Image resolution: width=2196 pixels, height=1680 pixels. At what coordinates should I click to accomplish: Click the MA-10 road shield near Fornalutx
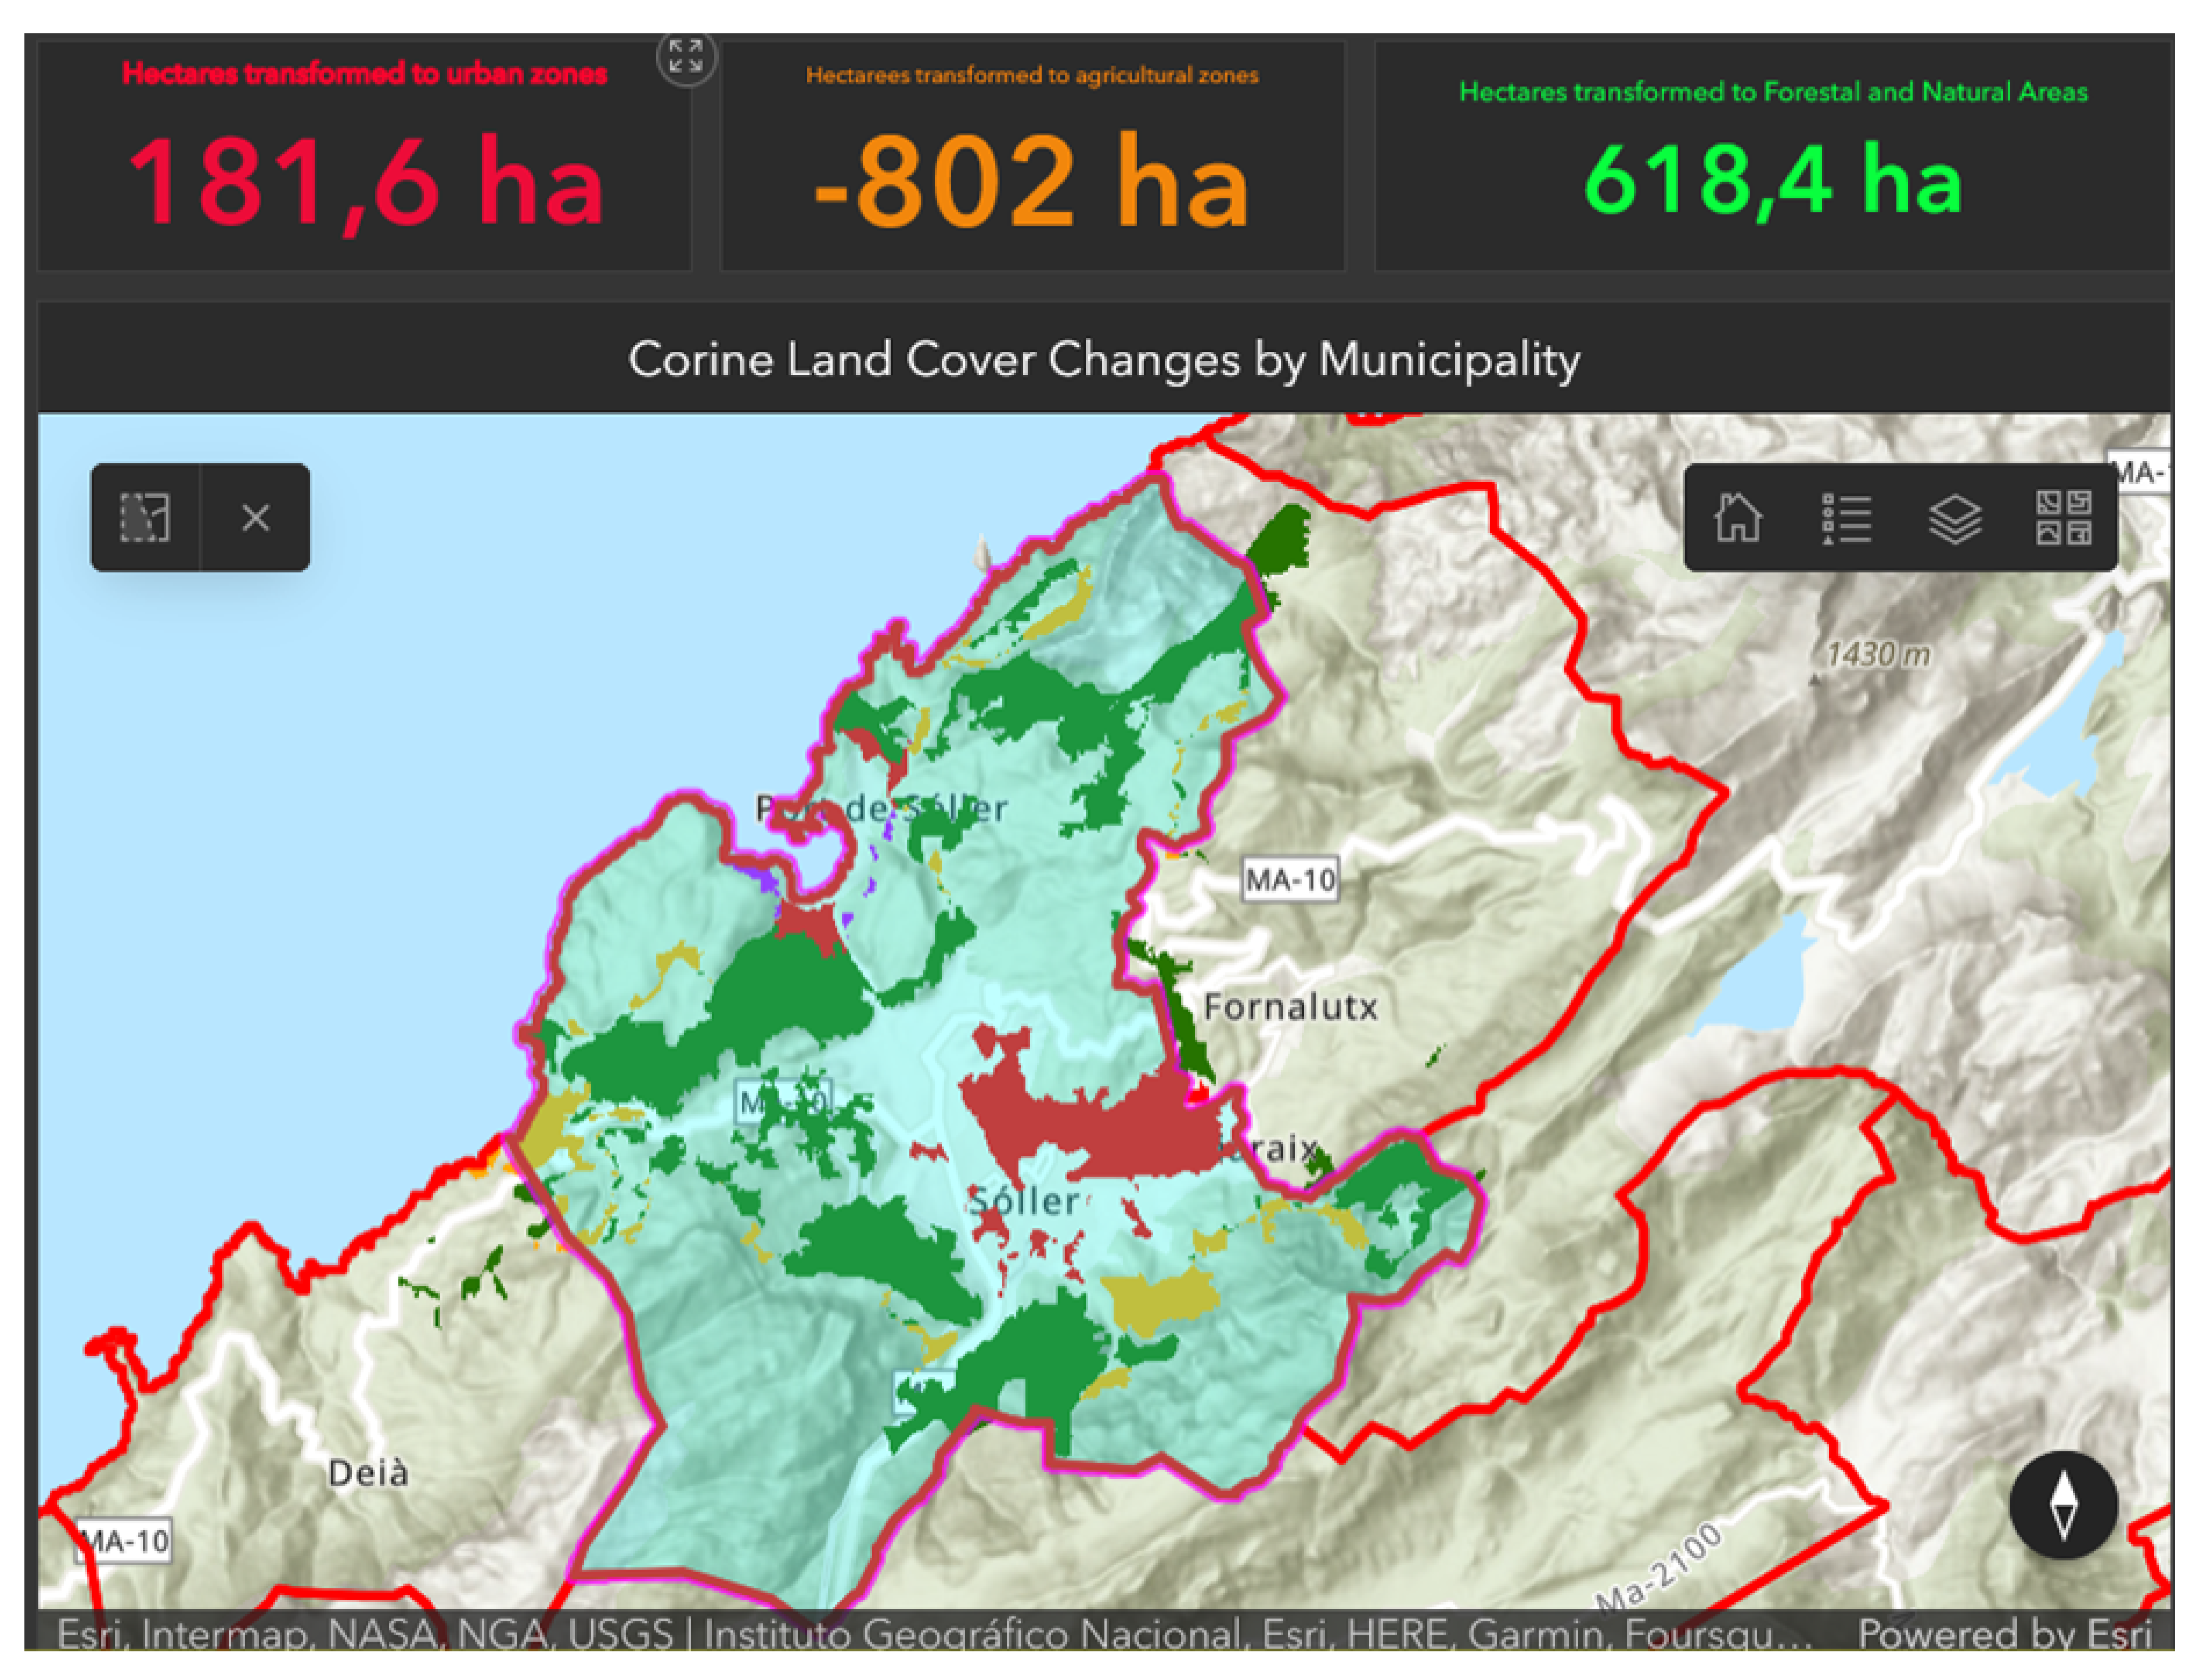coord(1290,880)
